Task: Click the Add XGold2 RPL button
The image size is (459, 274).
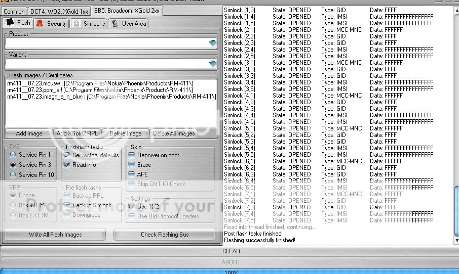Action: tap(77, 133)
